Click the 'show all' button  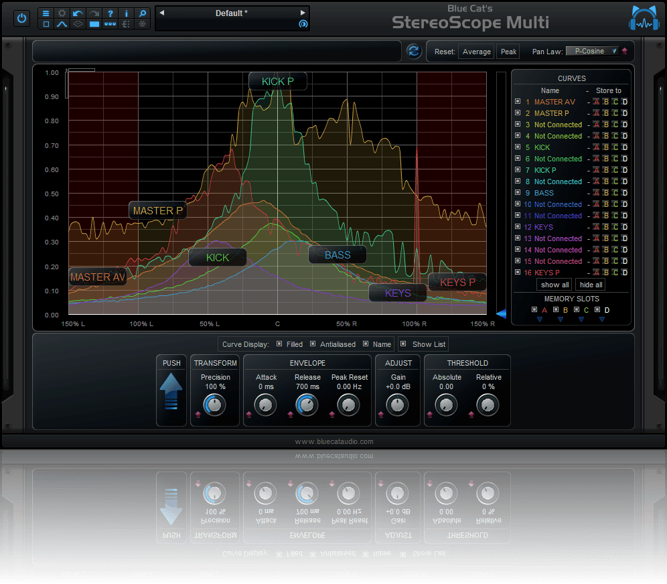554,285
